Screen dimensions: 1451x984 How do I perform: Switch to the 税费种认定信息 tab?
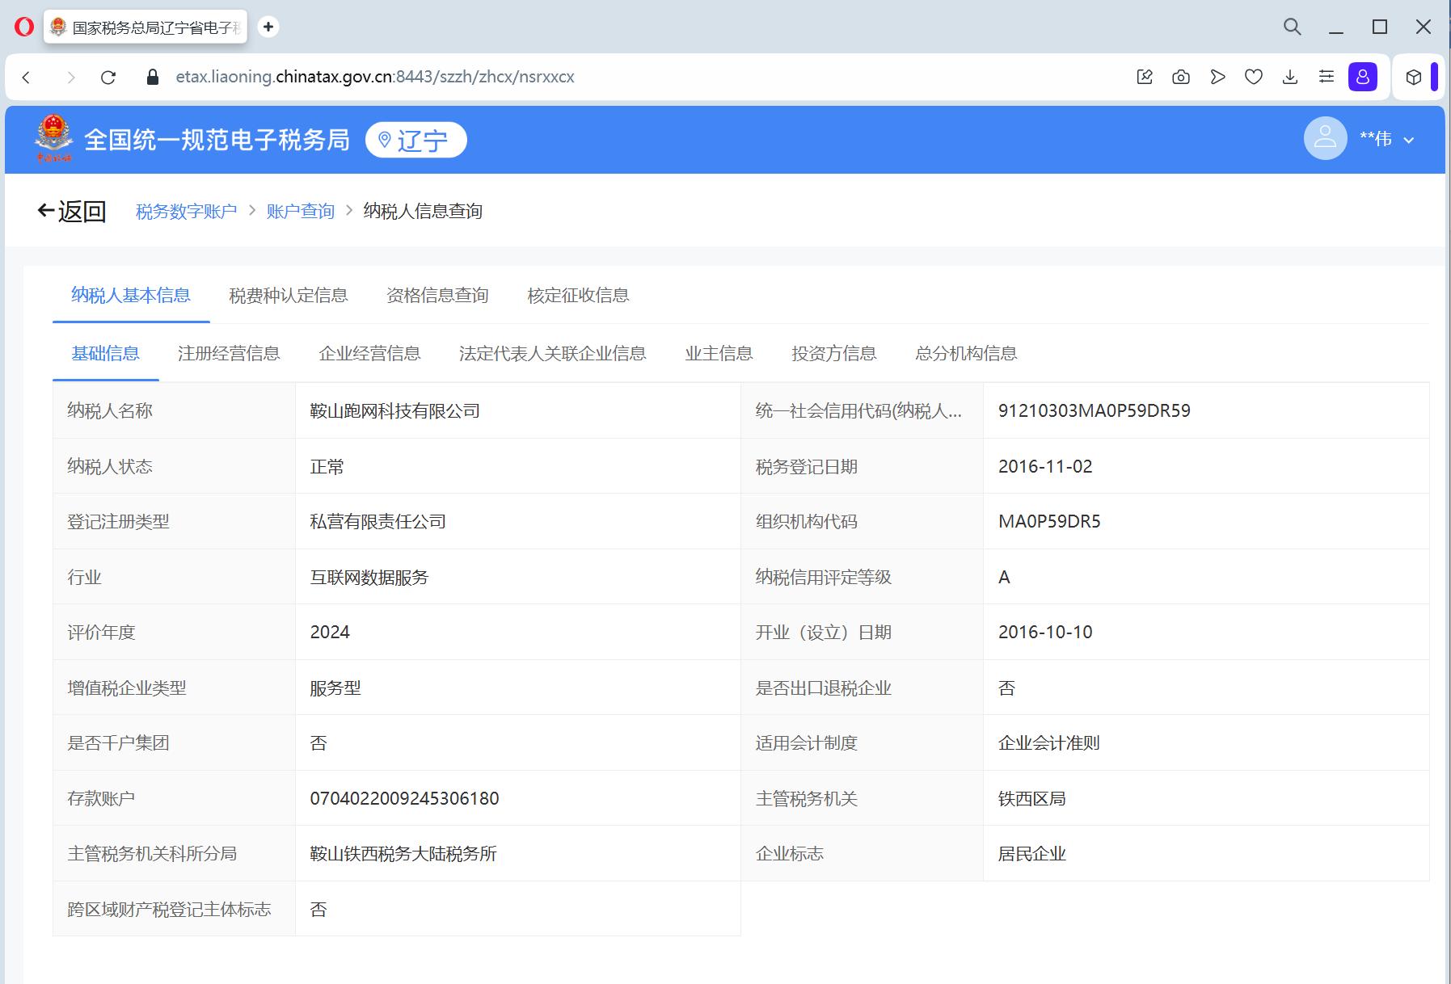[289, 296]
